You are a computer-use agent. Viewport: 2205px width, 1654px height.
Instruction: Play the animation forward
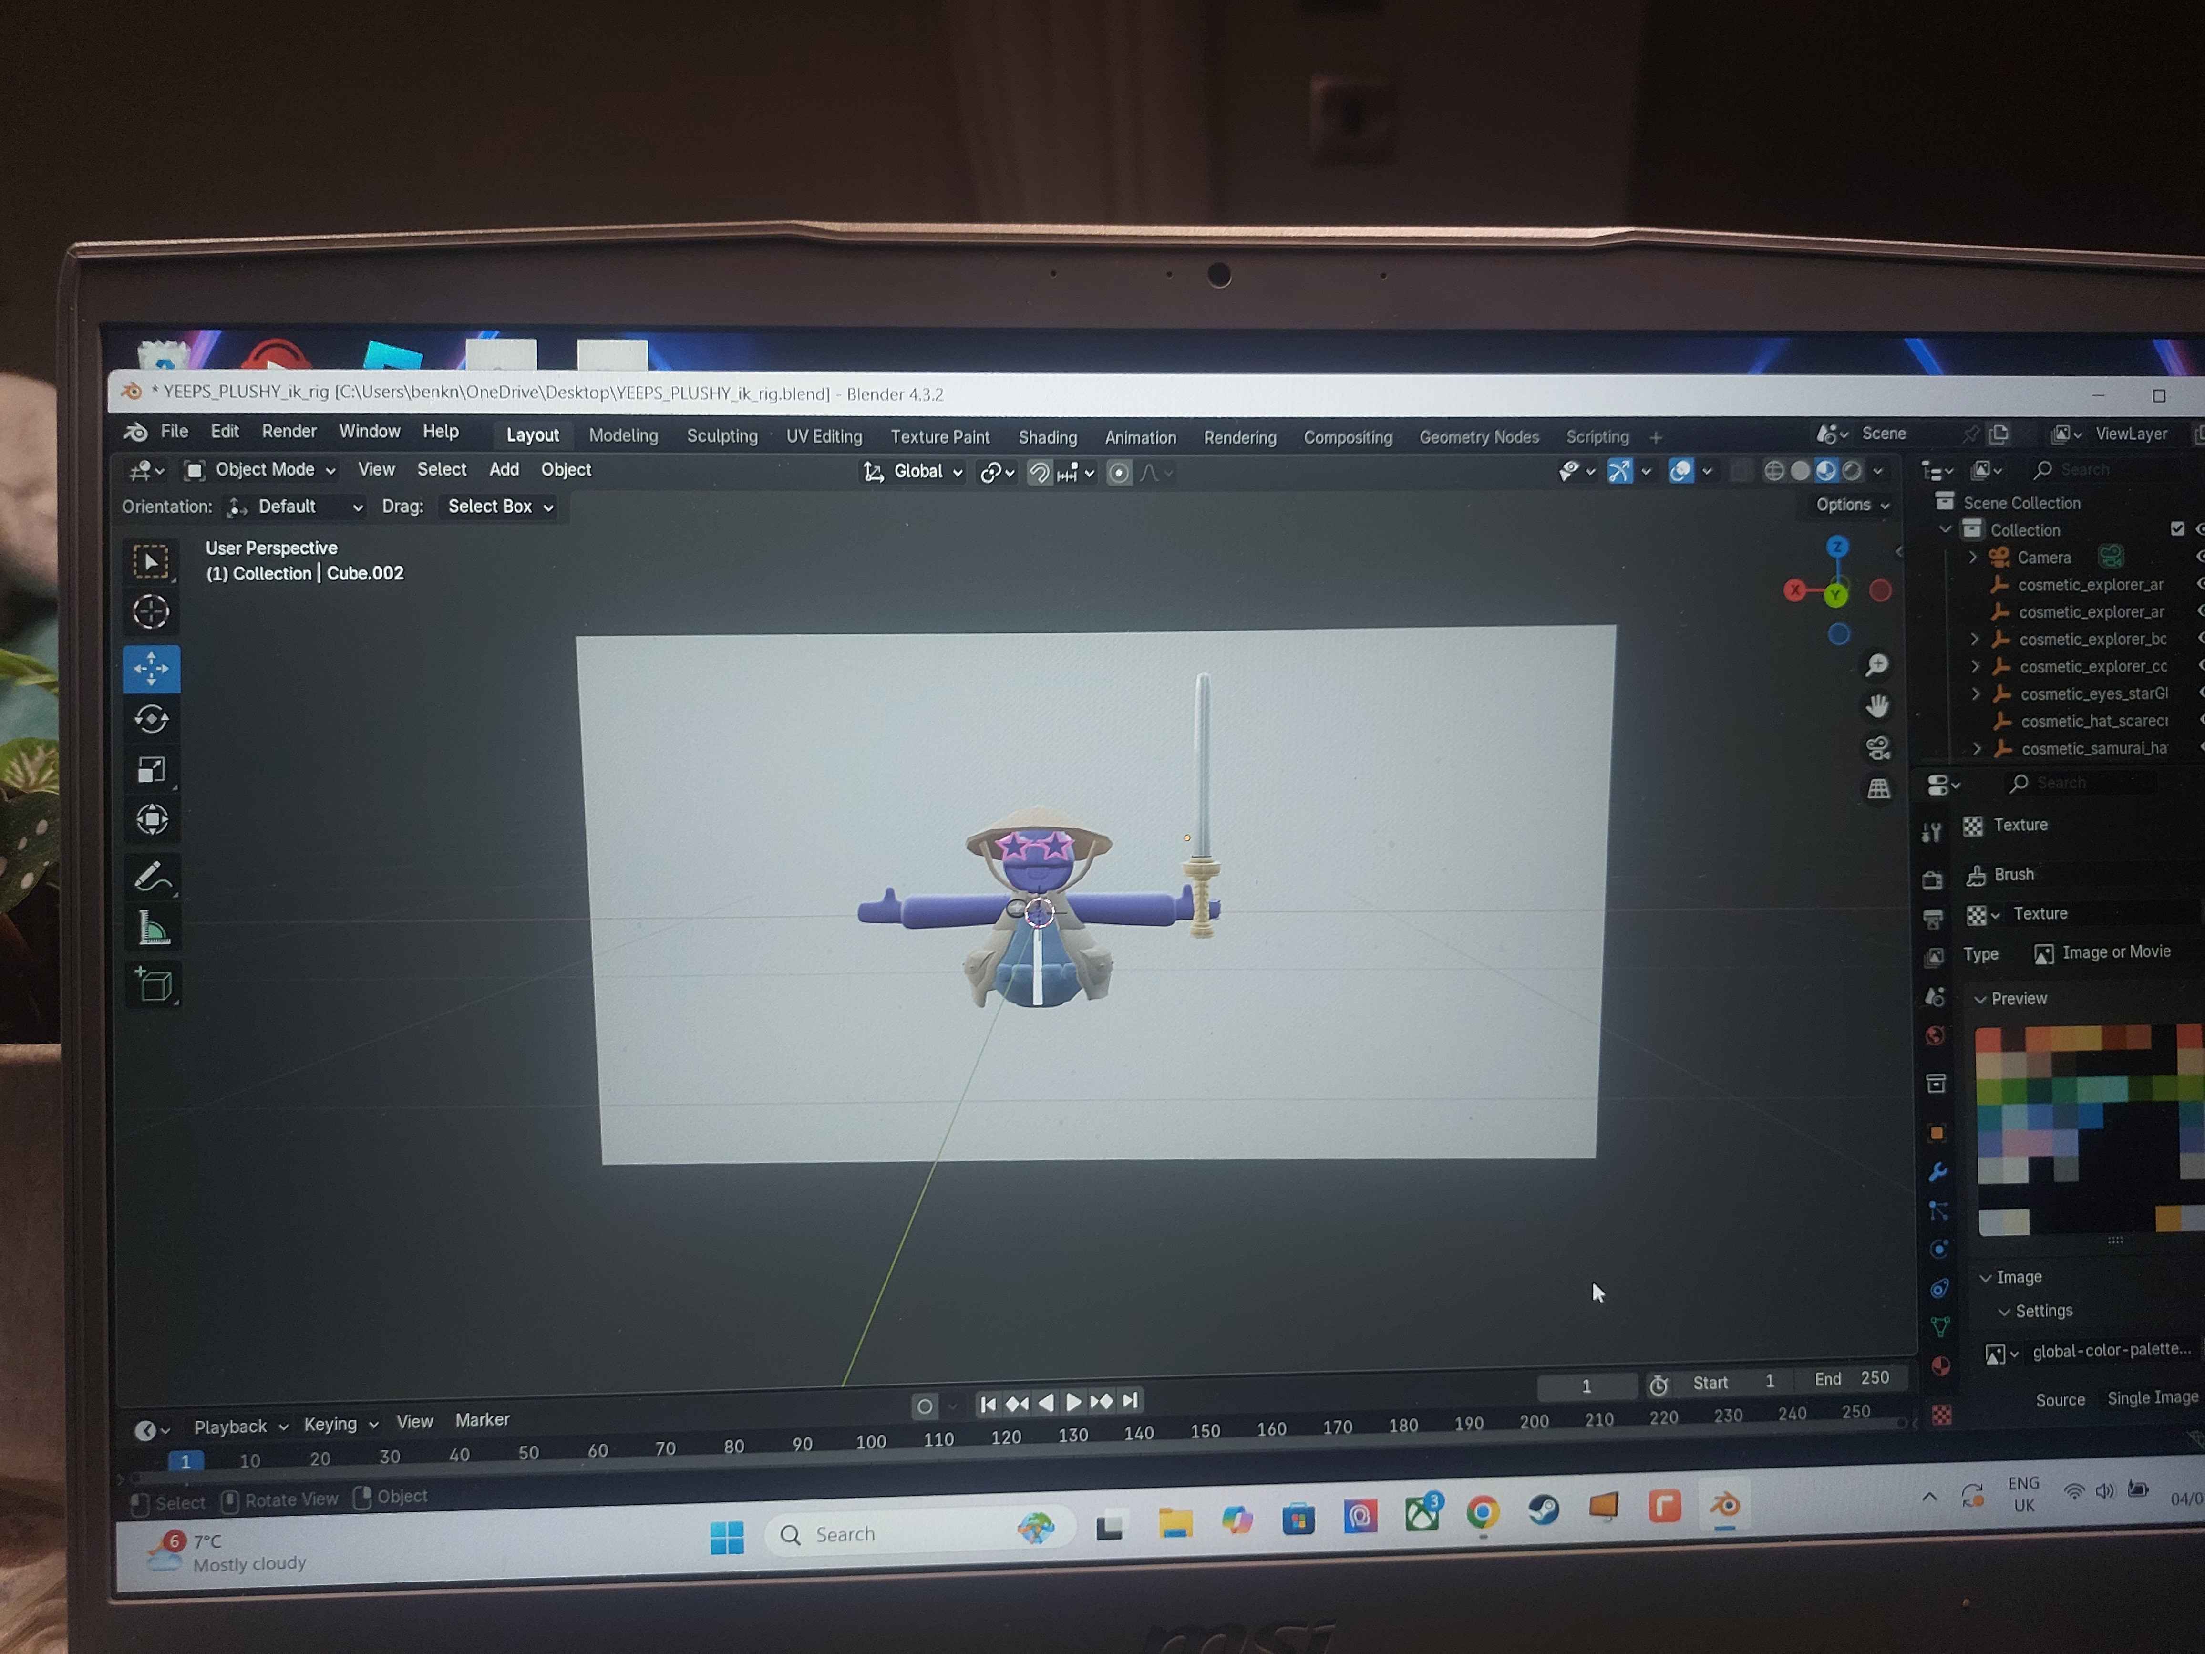pos(1073,1402)
